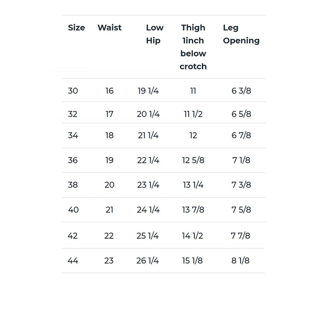Click the Leg Opening column header
Viewport: 318px width, 318px height.
pos(241,34)
